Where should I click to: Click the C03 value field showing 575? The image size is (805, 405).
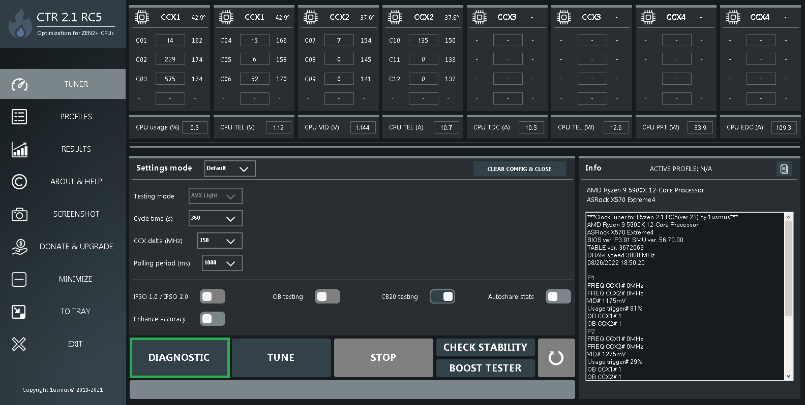[170, 79]
